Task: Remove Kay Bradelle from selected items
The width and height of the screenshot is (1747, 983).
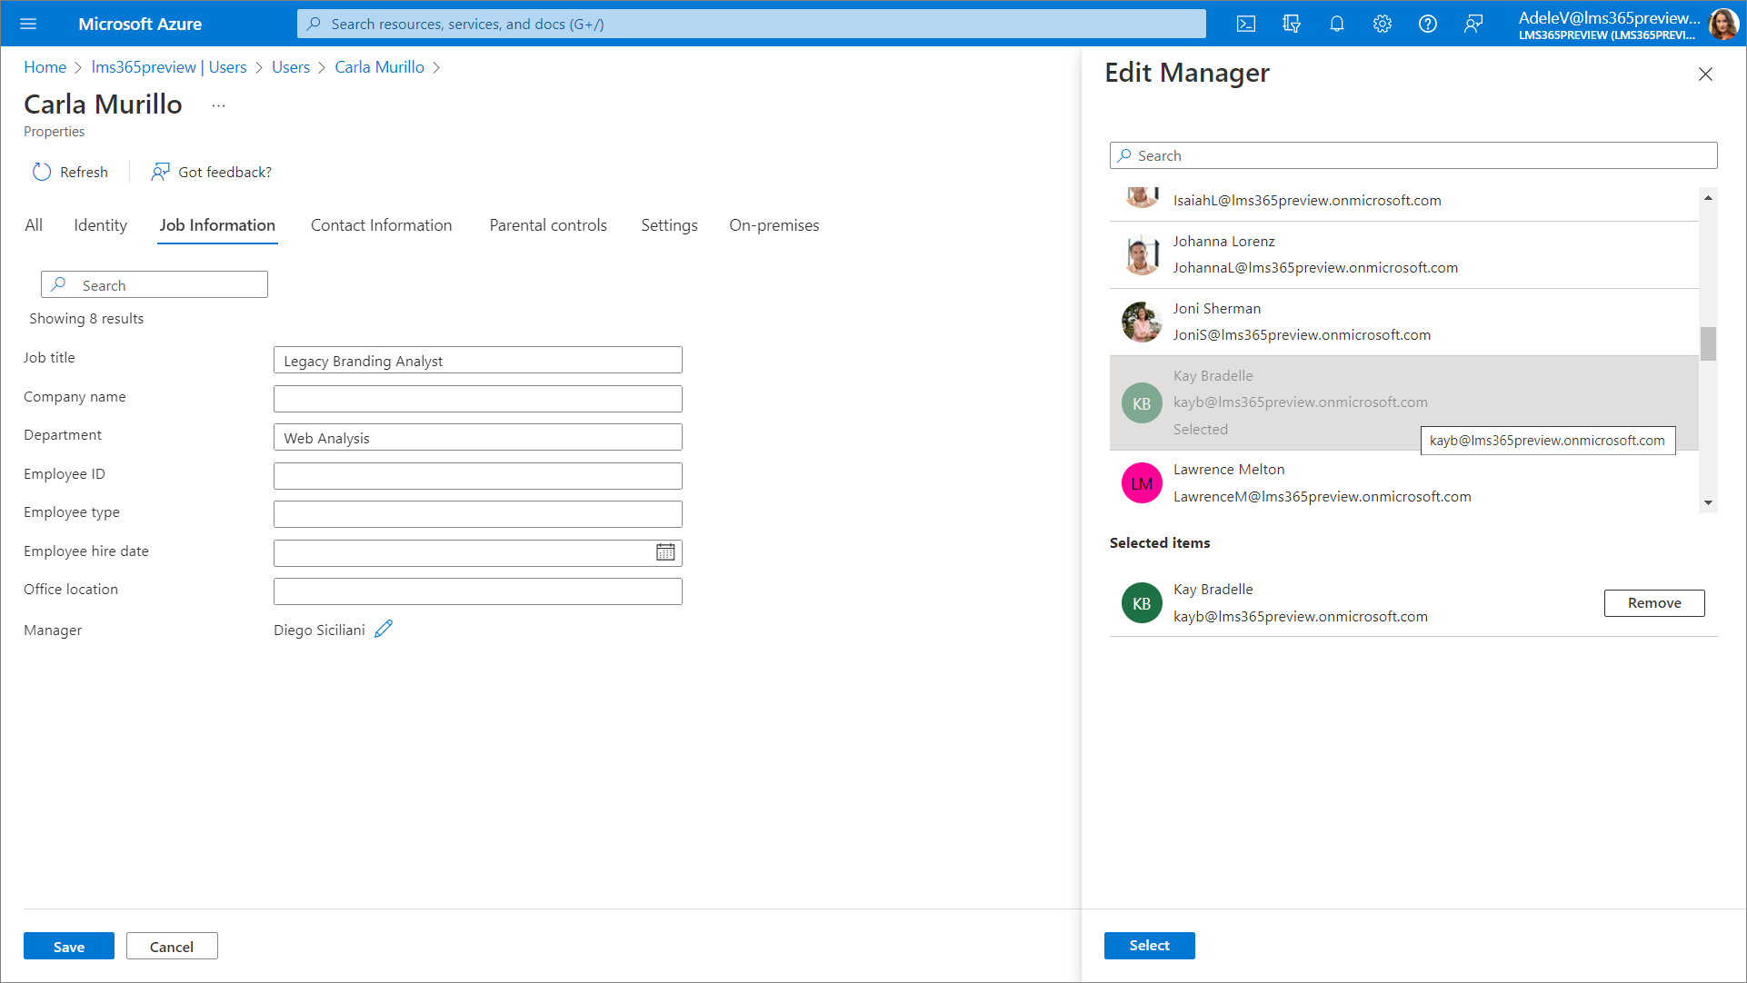Action: click(1653, 603)
